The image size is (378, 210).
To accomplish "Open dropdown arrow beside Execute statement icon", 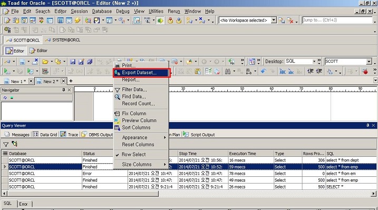I will [14, 71].
